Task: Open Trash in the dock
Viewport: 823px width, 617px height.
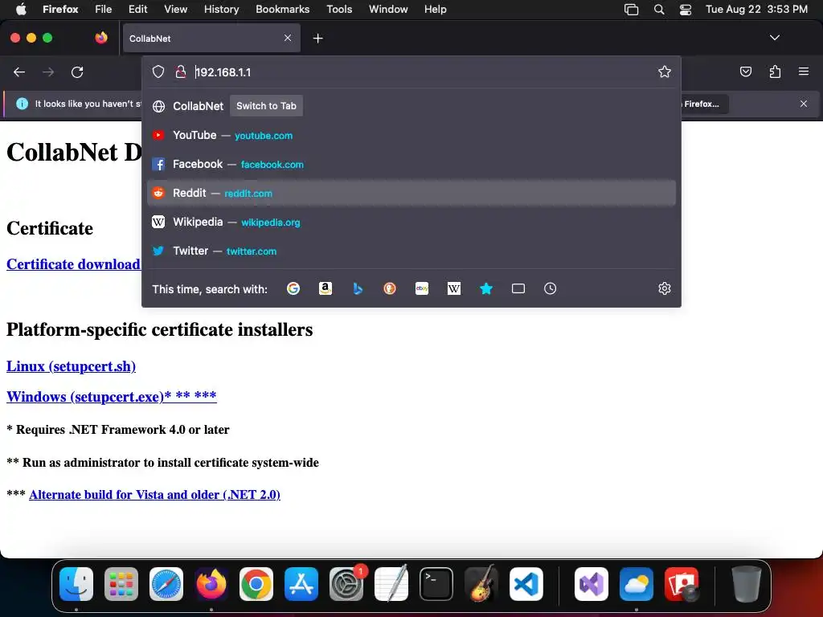Action: (x=747, y=584)
